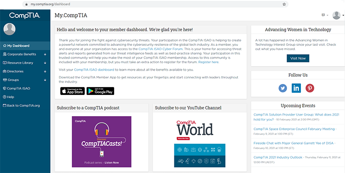The height and width of the screenshot is (173, 345).
Task: View site info via lock icon
Action: (27, 4)
